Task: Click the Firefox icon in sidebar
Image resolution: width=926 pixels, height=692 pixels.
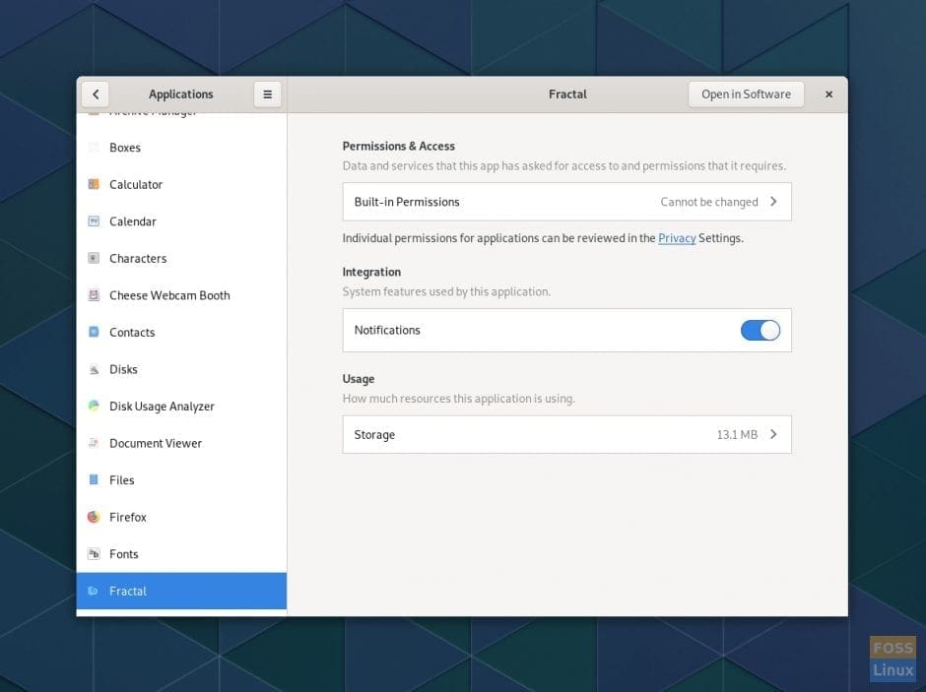Action: click(94, 517)
